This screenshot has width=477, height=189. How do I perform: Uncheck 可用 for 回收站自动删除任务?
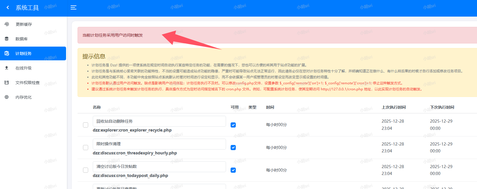pos(233,125)
